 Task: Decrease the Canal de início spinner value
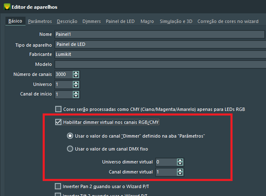coord(76,96)
